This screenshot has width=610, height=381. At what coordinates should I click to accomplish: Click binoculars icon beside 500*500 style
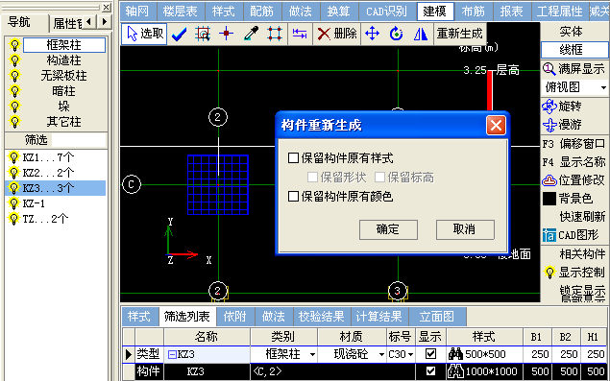click(455, 354)
